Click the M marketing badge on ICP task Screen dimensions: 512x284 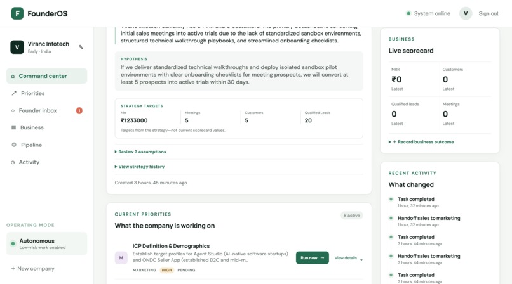(121, 257)
